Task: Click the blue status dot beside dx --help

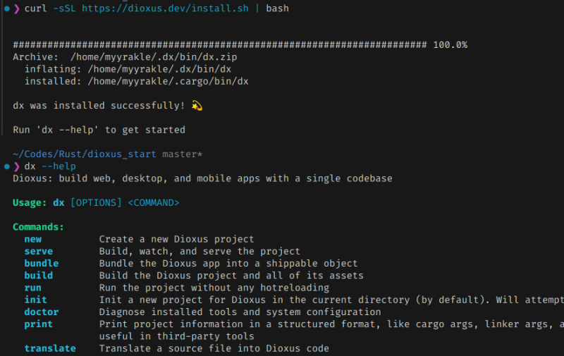Action: tap(5, 166)
